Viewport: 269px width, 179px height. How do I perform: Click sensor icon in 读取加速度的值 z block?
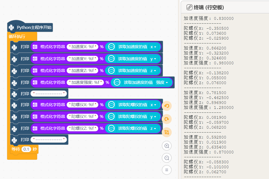[x=111, y=70]
